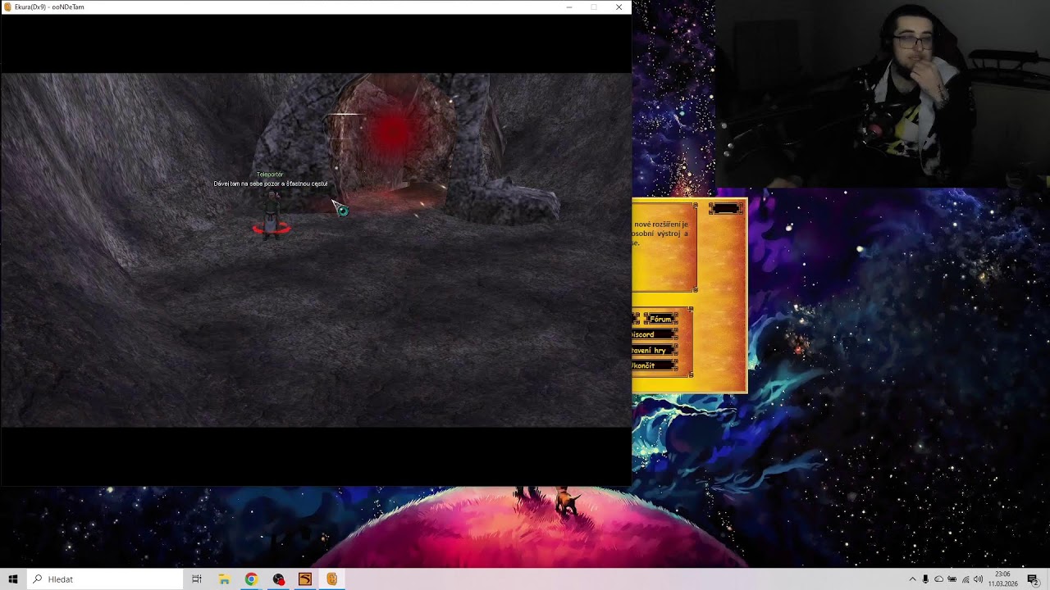Select the Teleportér NPC in the game
Screen dimensions: 1050x590
(271, 213)
